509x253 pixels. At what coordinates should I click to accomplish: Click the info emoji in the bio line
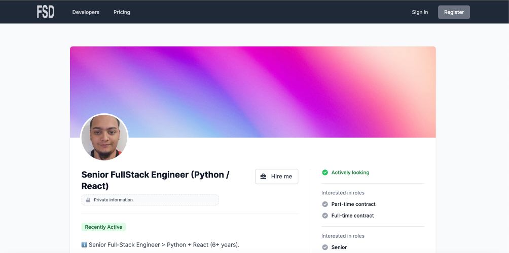pyautogui.click(x=84, y=244)
